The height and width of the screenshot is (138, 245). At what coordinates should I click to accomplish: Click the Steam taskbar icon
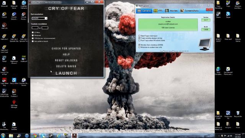click(x=51, y=135)
